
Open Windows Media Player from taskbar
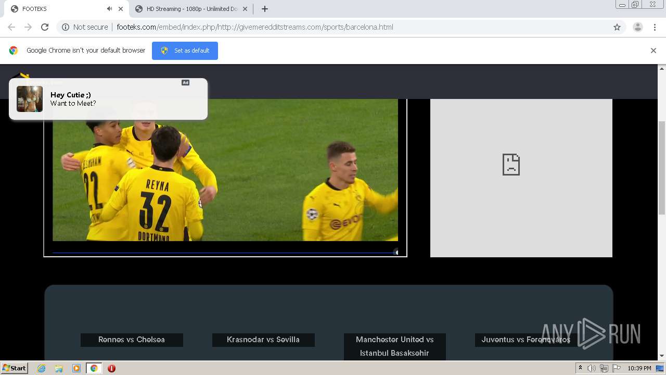click(x=76, y=368)
